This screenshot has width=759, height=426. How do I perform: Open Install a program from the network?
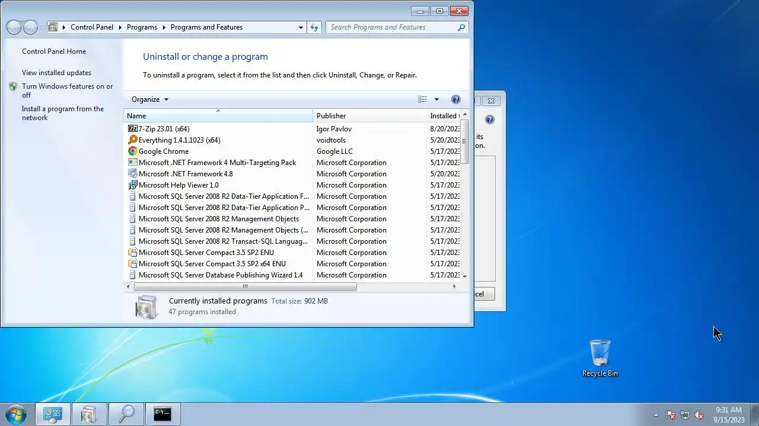pyautogui.click(x=63, y=113)
